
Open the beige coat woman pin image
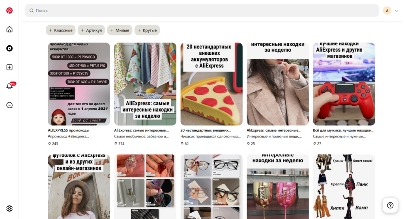(x=278, y=84)
